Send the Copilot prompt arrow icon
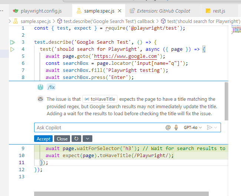The image size is (241, 196). (x=209, y=127)
